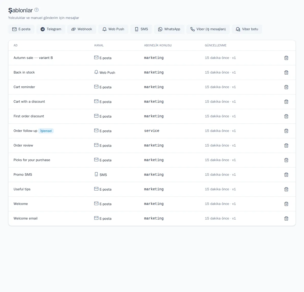Delete the Order review template
304x292 pixels.
click(286, 145)
